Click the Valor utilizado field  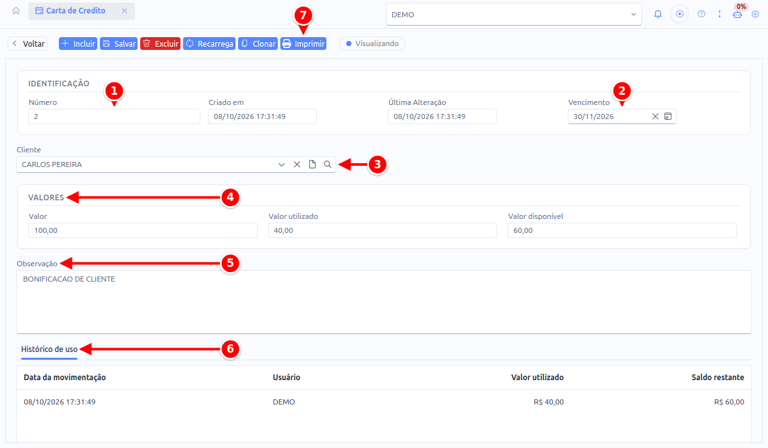point(383,230)
